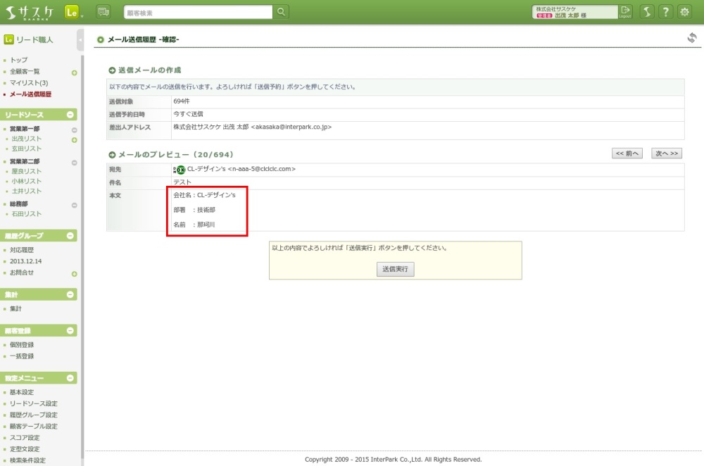Screen dimensions: 704x466
Task: Collapse the 顧客登録 section
Action: 70,330
